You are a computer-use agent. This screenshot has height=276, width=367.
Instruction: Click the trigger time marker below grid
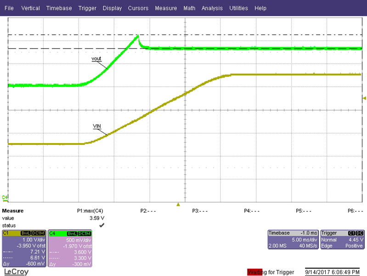click(x=178, y=204)
